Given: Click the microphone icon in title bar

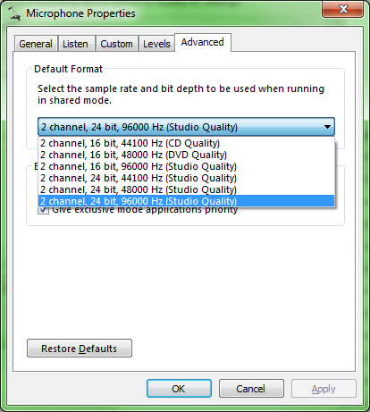Looking at the screenshot, I should pyautogui.click(x=14, y=13).
